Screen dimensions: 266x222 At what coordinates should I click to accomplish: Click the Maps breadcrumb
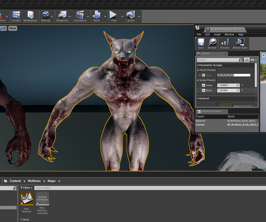coord(51,181)
